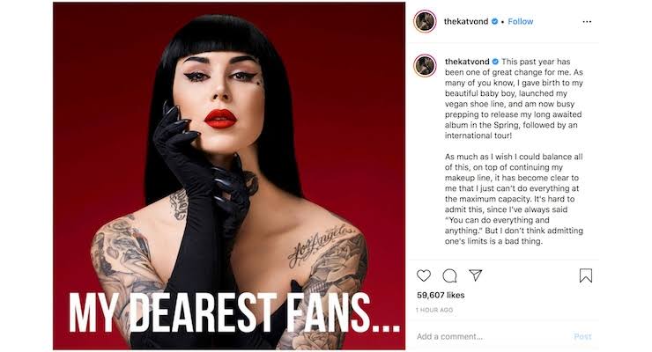Click the caption paragraph about makeup line
The image size is (652, 352).
point(514,199)
